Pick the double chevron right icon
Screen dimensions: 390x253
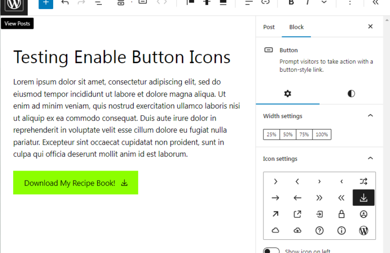[x=319, y=198]
